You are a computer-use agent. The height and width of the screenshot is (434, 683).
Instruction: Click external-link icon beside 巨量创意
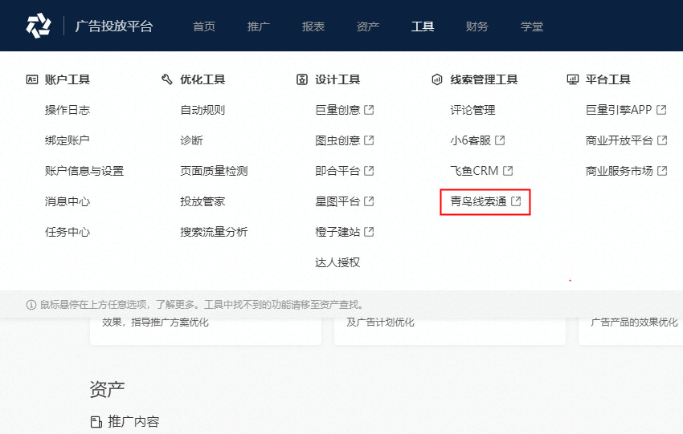369,110
